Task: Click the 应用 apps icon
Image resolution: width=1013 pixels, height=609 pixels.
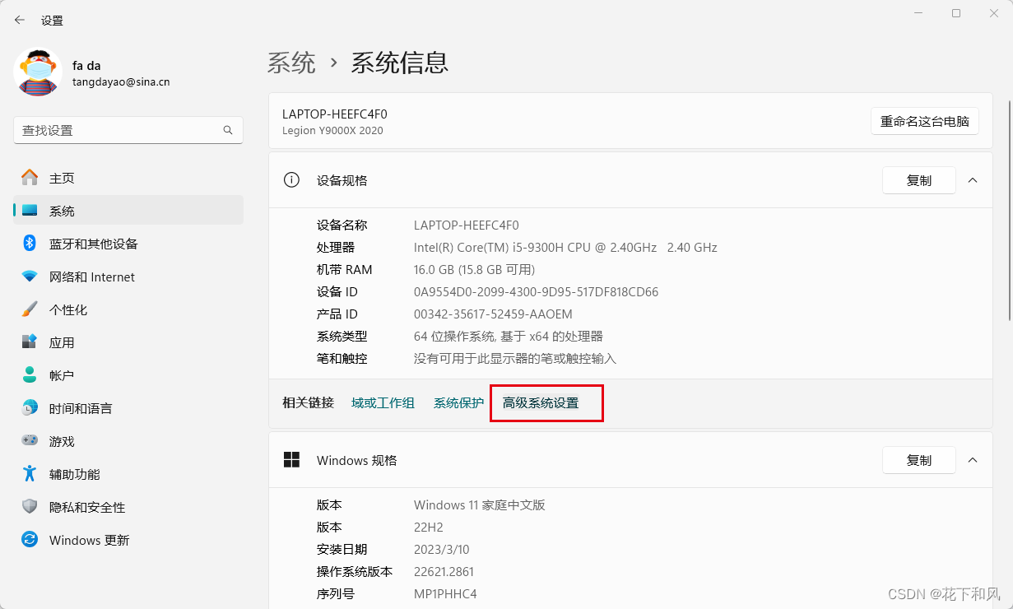Action: (30, 342)
